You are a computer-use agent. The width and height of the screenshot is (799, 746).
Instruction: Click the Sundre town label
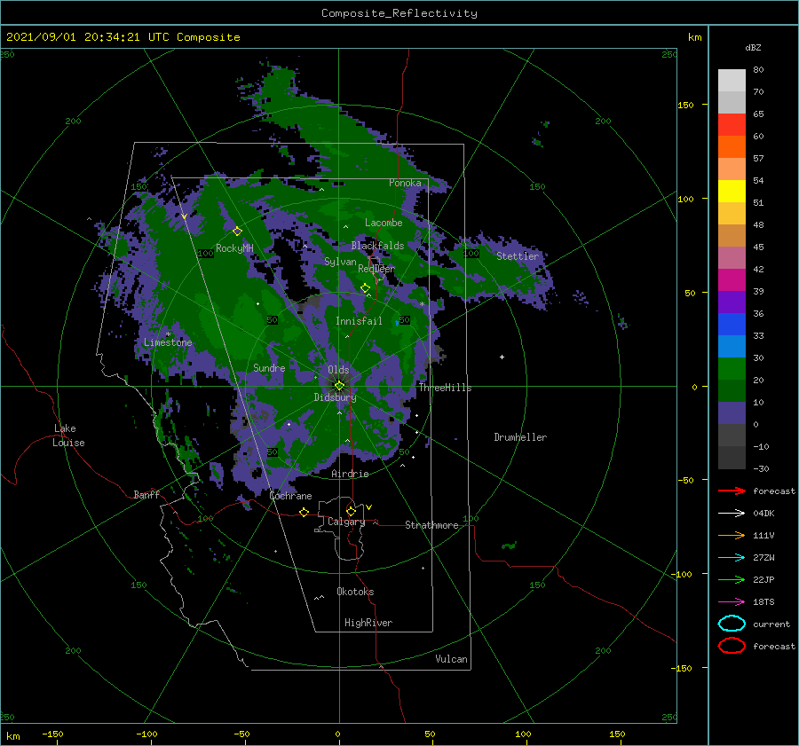[x=269, y=367]
